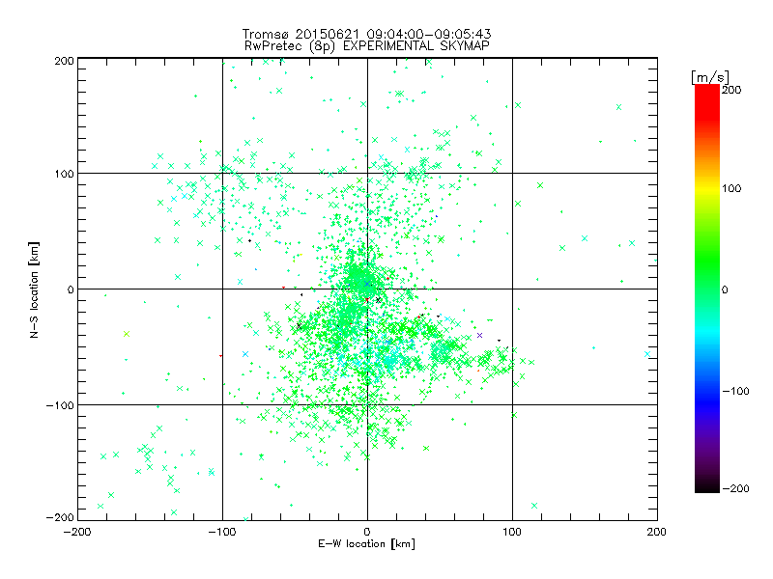Click the y-axis tick label '0'
Viewport: 773px width, 579px height.
(x=71, y=289)
